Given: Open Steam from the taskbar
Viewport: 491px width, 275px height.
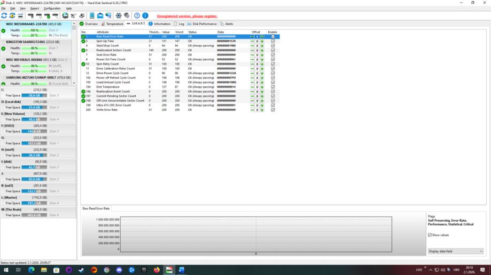Looking at the screenshot, I should (81, 270).
